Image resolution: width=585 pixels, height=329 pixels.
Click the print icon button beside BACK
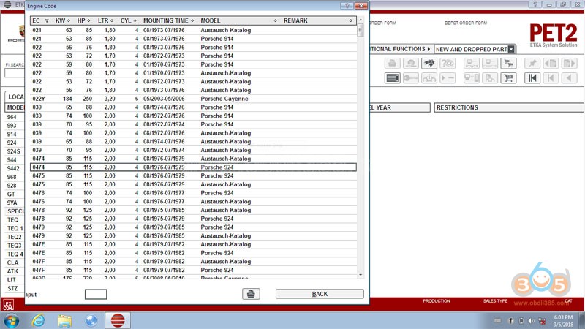coord(251,294)
